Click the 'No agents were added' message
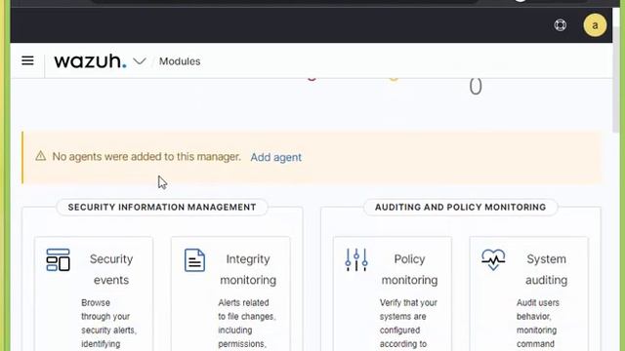The height and width of the screenshot is (351, 625). pos(146,156)
